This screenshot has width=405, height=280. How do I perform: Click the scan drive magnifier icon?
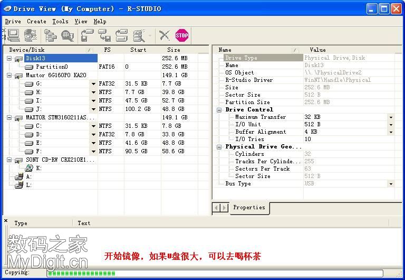(67, 35)
